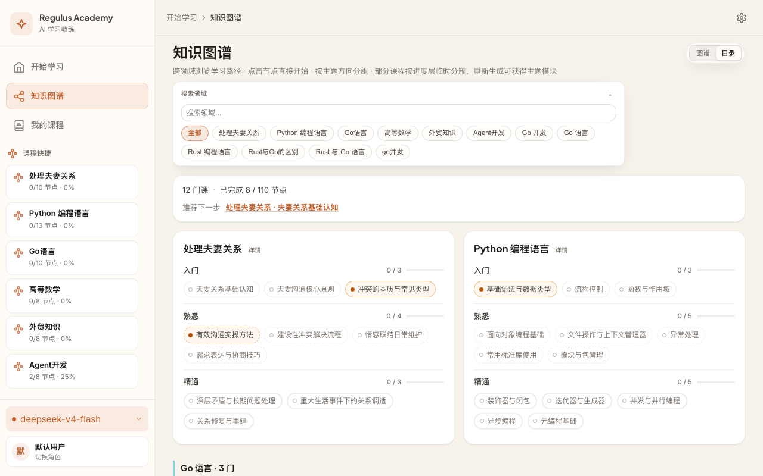
Task: Open 我的课程 in the sidebar
Action: click(77, 125)
